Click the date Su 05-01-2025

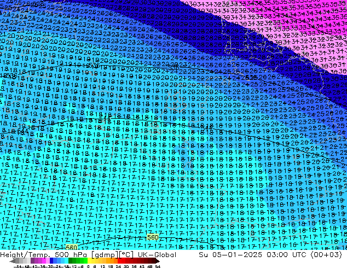pos(230,255)
